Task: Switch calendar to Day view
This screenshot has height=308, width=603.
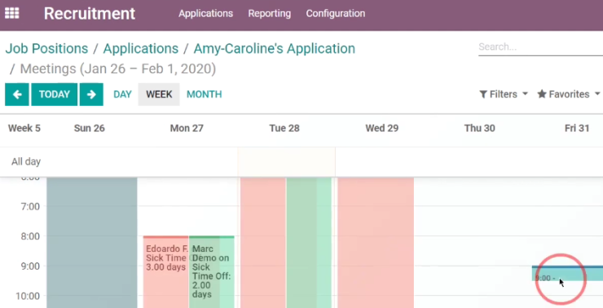Action: tap(123, 95)
